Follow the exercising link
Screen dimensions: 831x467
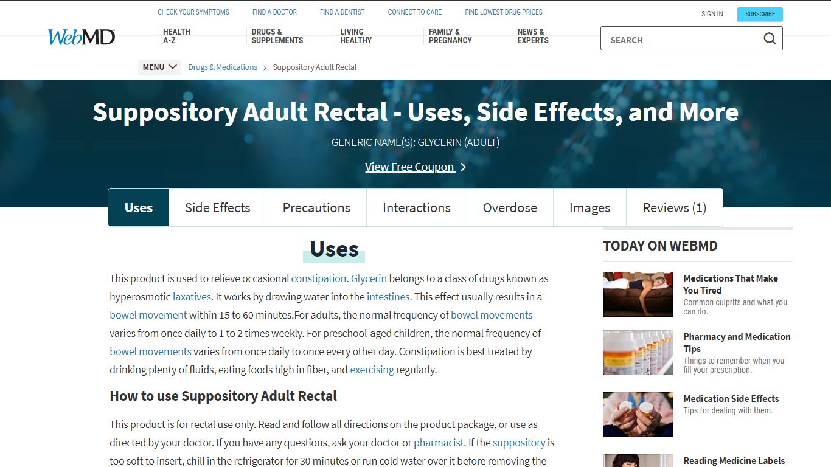coord(372,370)
